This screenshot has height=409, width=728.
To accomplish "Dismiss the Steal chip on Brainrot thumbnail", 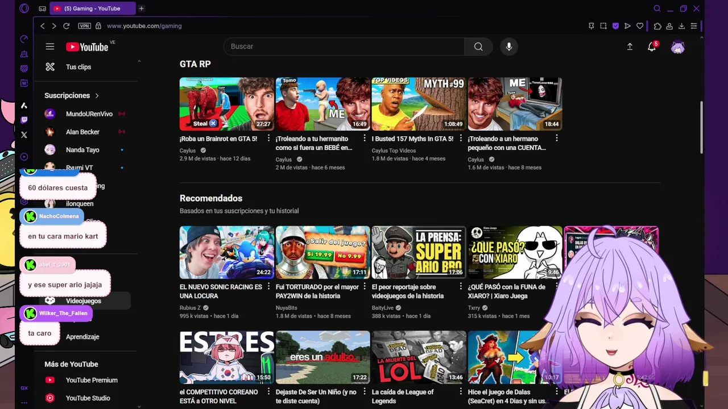I will pos(213,123).
